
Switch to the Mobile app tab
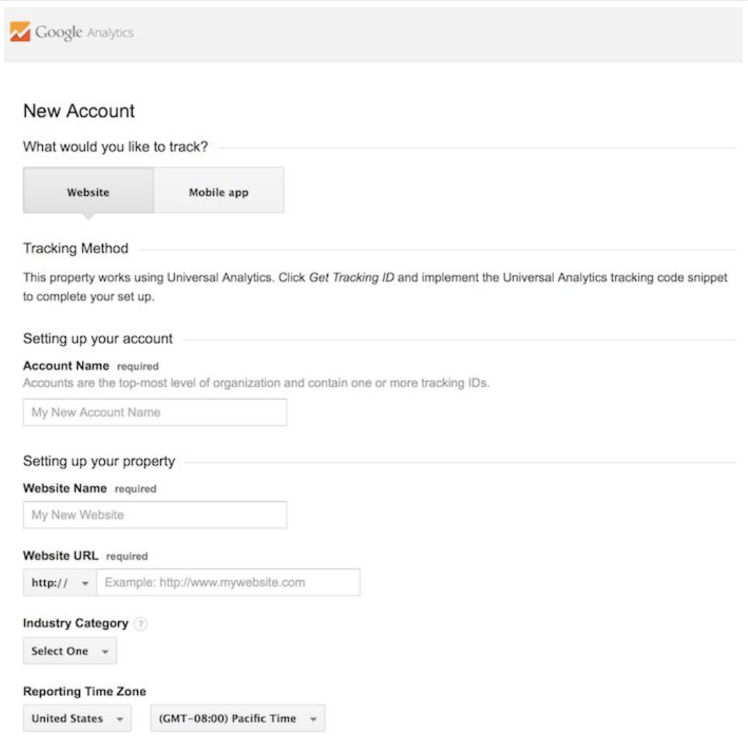(x=218, y=192)
